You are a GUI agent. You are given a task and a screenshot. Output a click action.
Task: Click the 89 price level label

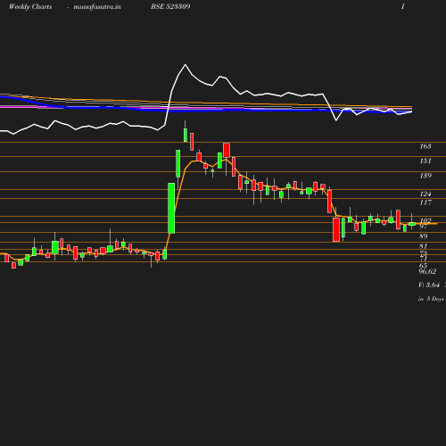click(424, 236)
